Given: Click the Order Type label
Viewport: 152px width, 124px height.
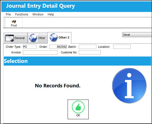Looking at the screenshot, I should (13, 47).
